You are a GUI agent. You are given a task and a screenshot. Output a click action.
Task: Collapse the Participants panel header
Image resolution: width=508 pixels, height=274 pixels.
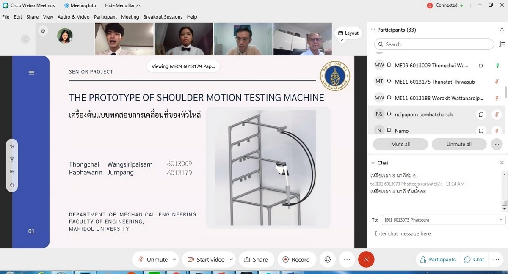[x=373, y=30]
